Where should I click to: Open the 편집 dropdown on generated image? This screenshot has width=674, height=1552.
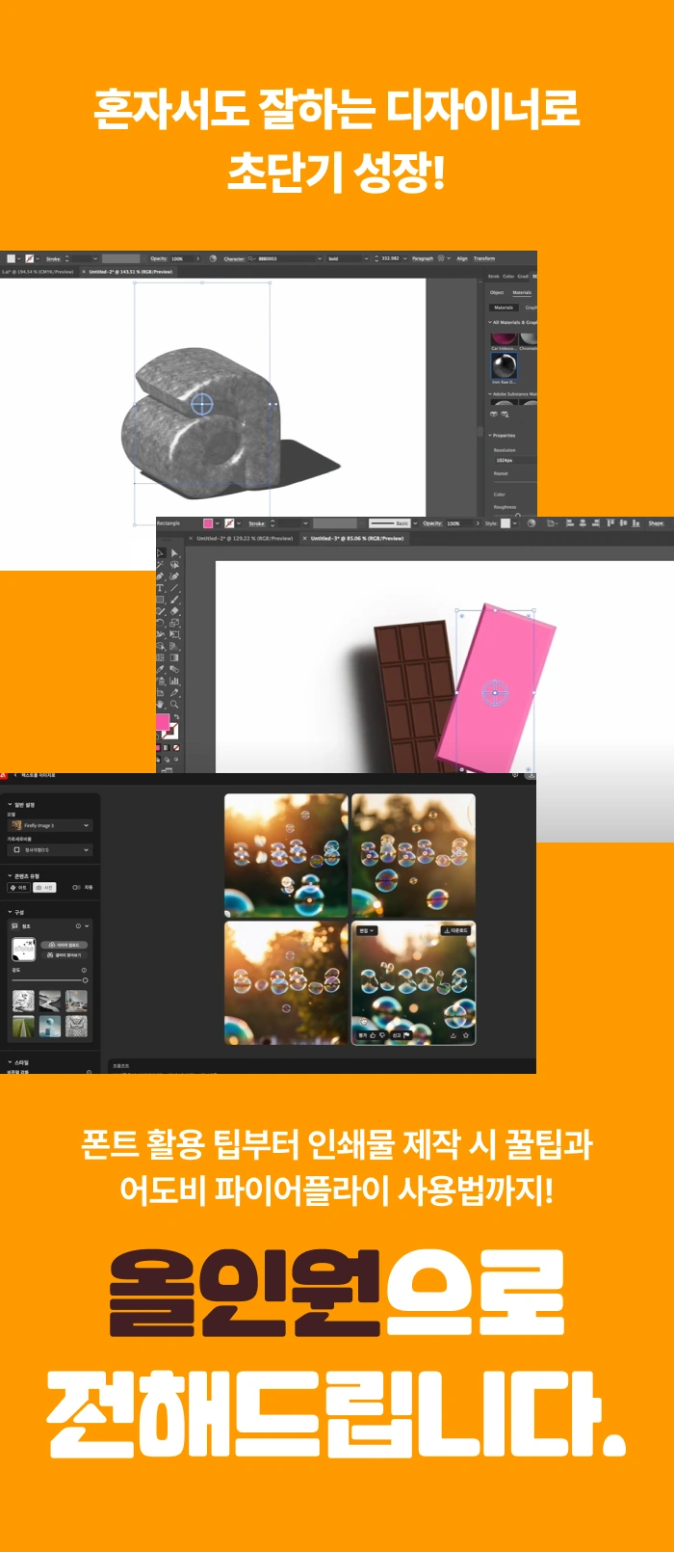tap(367, 930)
